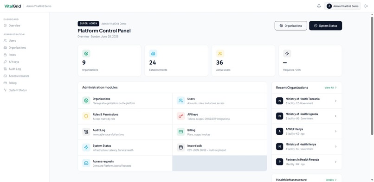Click the Users sidebar icon
The image size is (374, 182).
(5, 41)
